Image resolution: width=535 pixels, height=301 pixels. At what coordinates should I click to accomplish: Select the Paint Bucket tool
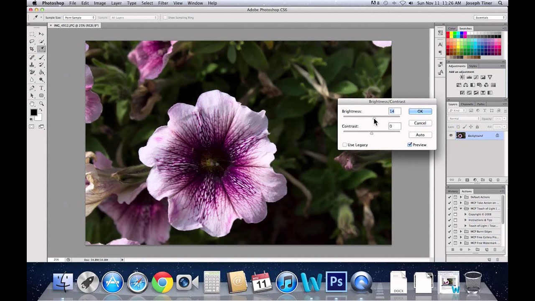(41, 72)
